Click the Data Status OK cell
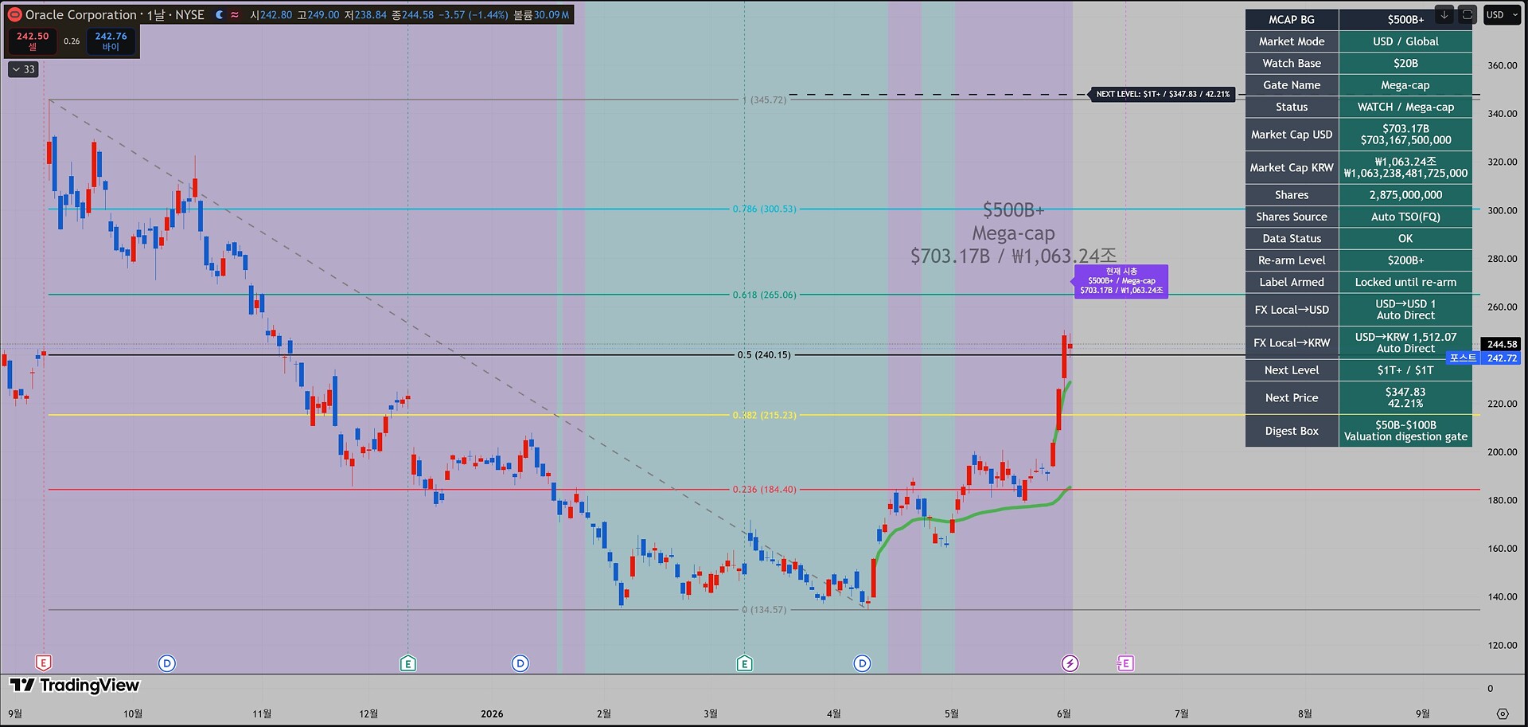The height and width of the screenshot is (727, 1528). pos(1405,238)
